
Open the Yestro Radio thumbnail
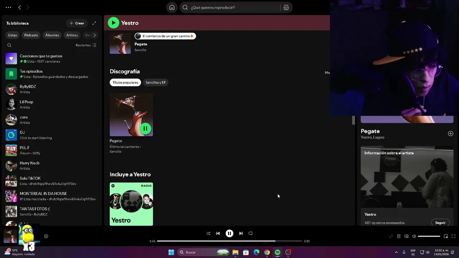coord(131,204)
